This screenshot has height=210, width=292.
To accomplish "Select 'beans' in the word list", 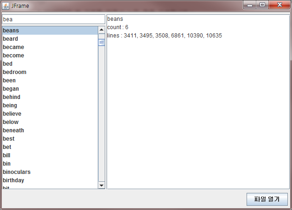I will click(x=50, y=31).
